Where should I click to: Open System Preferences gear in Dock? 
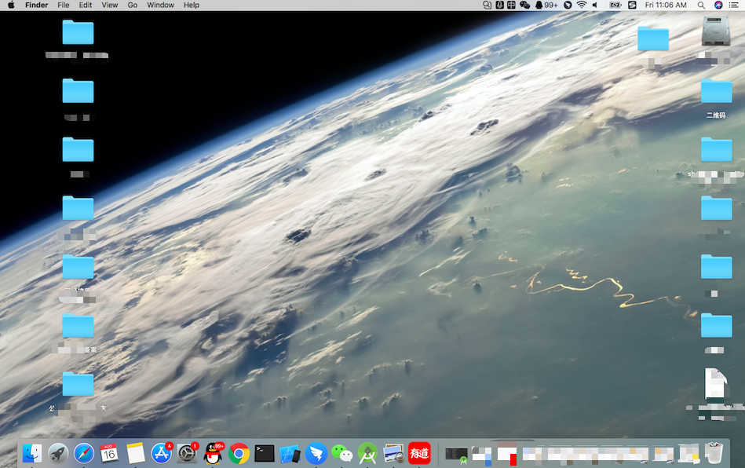click(x=187, y=453)
